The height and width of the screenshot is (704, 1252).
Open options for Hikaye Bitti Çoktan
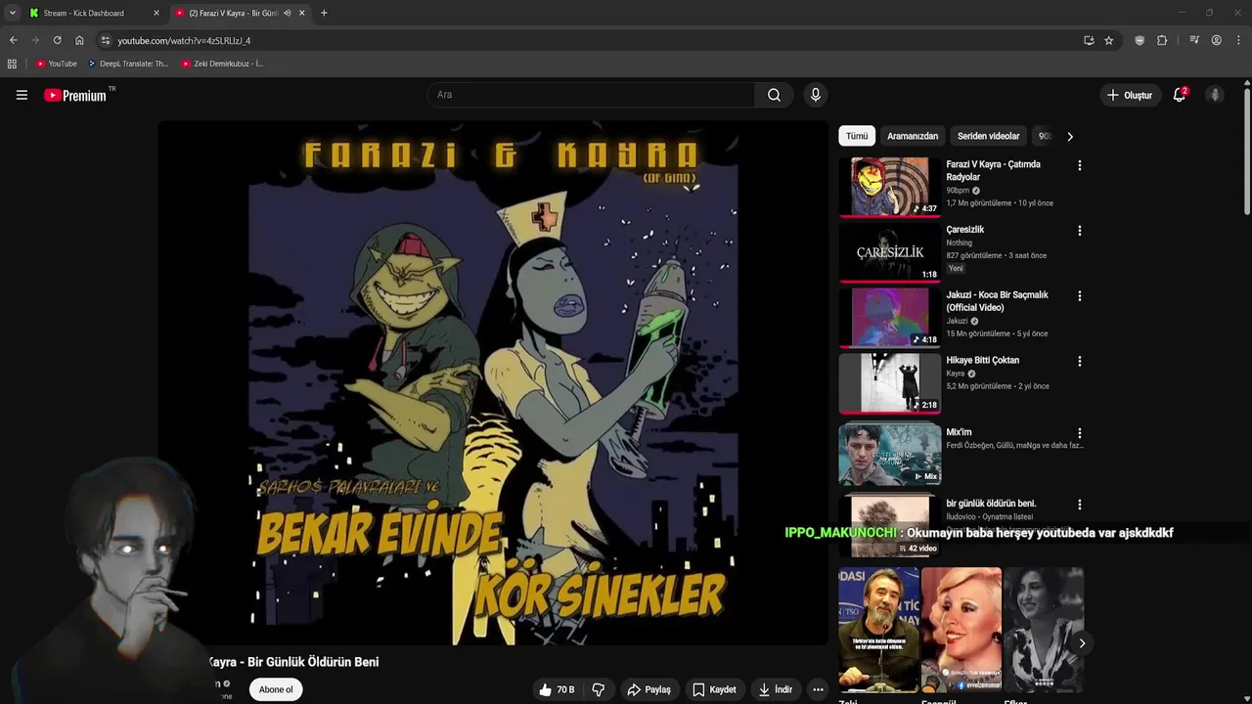(x=1080, y=361)
